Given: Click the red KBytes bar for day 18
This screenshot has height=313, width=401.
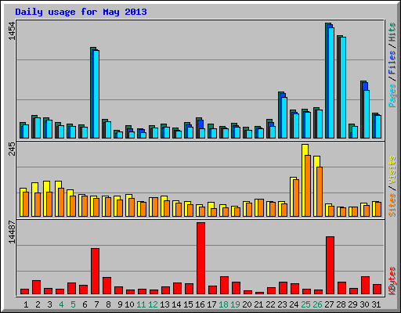Looking at the screenshot, I should [224, 286].
